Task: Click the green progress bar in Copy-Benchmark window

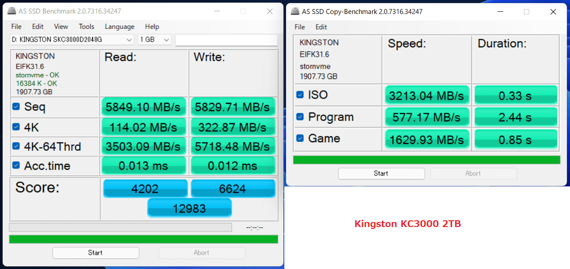Action: click(x=427, y=160)
